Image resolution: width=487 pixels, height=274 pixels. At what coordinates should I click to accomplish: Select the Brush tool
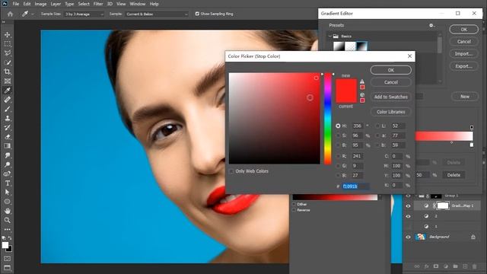[x=7, y=109]
